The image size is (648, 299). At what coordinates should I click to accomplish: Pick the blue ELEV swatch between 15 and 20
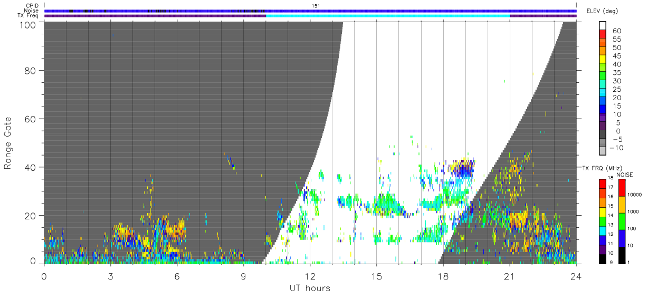click(x=603, y=101)
